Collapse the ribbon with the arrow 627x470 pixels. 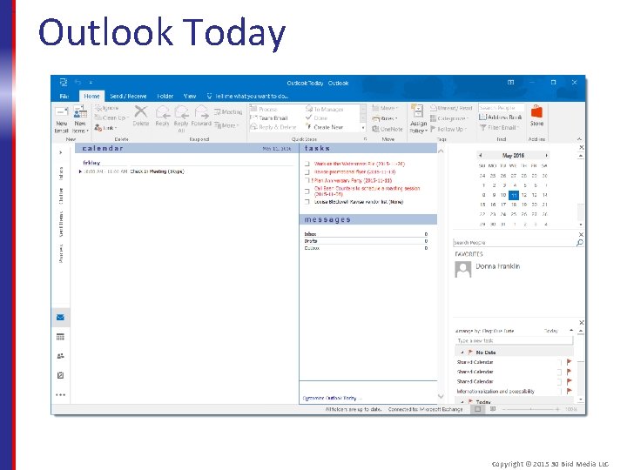pos(579,138)
